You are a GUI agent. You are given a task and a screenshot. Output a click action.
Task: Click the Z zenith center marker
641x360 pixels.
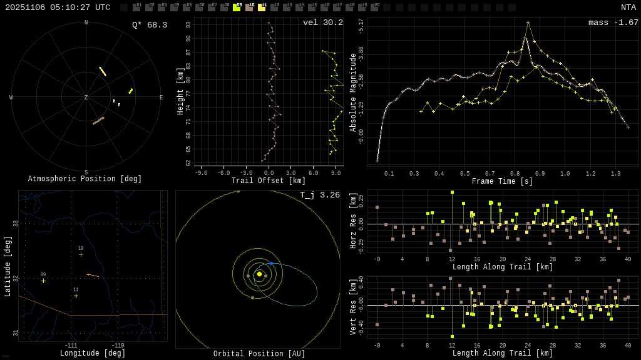pyautogui.click(x=86, y=97)
